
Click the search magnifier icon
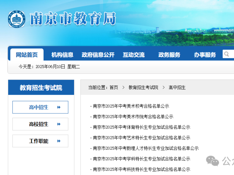click(x=227, y=54)
